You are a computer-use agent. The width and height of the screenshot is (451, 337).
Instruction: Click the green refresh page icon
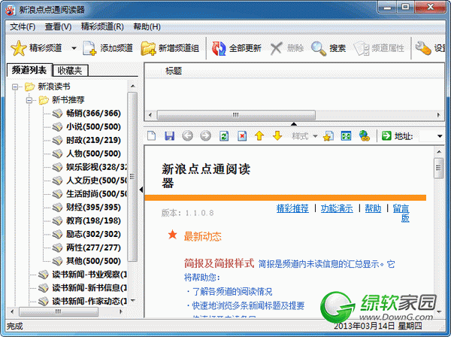(224, 135)
